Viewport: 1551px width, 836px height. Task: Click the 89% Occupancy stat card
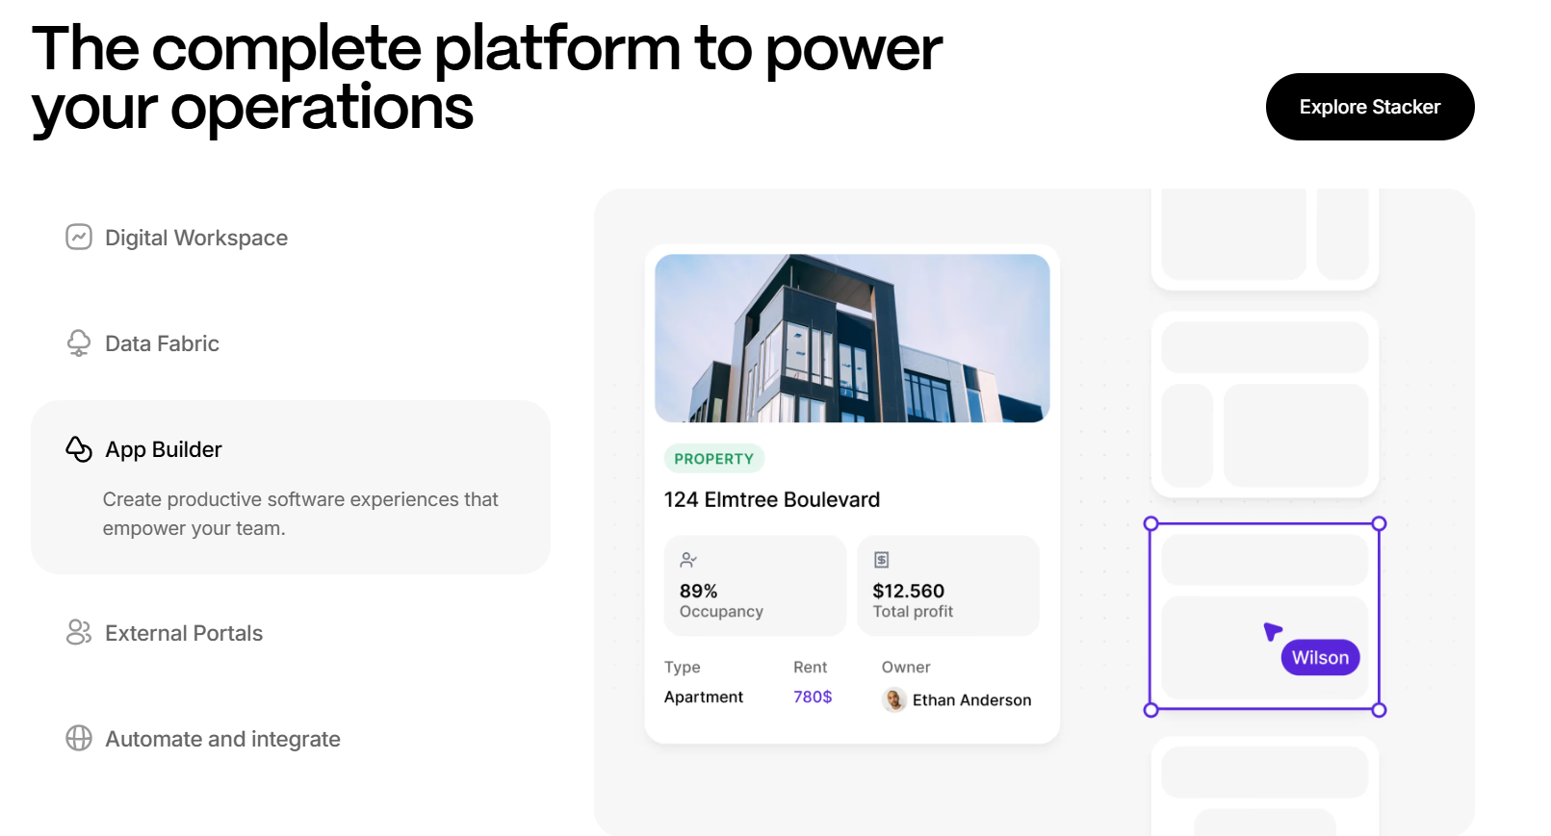[755, 585]
